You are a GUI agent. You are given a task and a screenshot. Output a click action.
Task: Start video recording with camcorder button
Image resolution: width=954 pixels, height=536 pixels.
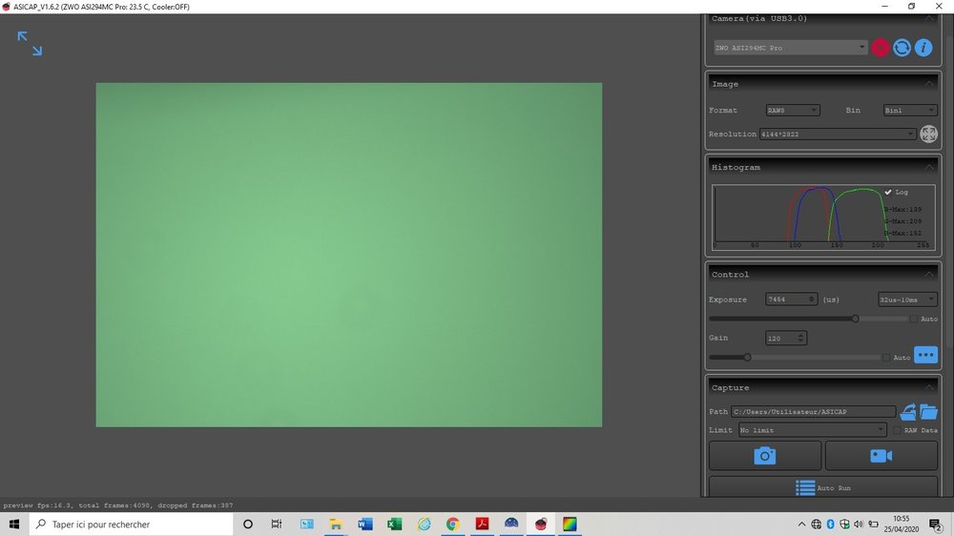881,456
